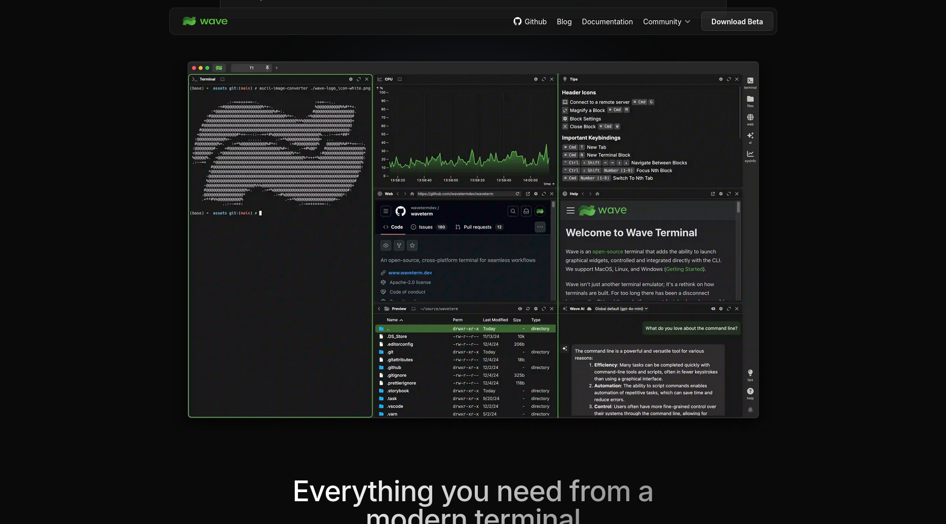Open GitHub inbox icon in Web block

[x=526, y=211]
